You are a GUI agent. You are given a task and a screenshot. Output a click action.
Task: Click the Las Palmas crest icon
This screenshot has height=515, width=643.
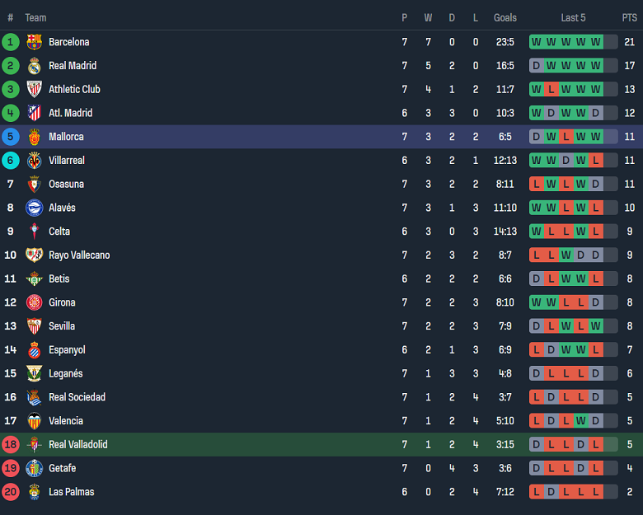(x=34, y=492)
